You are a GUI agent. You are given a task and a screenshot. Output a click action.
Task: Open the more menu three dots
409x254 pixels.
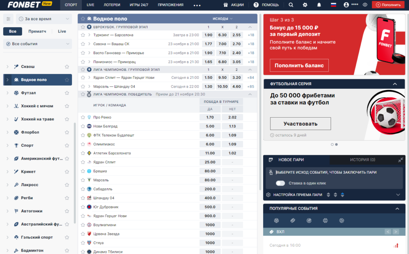tap(197, 5)
